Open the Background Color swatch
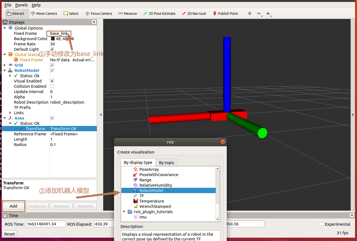 click(53, 39)
